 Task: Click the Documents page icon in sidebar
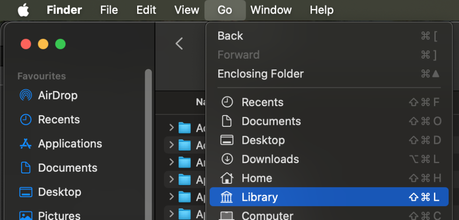pos(26,168)
